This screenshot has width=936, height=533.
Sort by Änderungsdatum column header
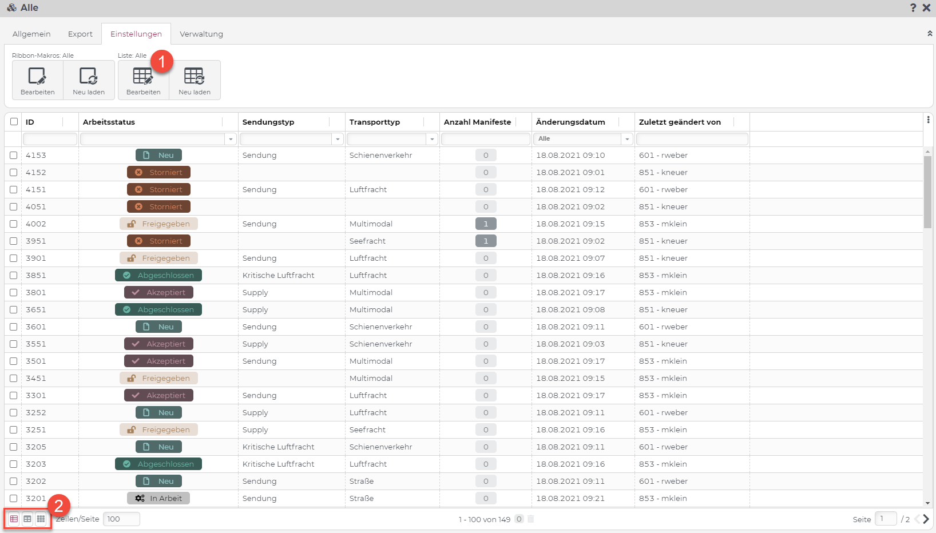[x=570, y=122]
